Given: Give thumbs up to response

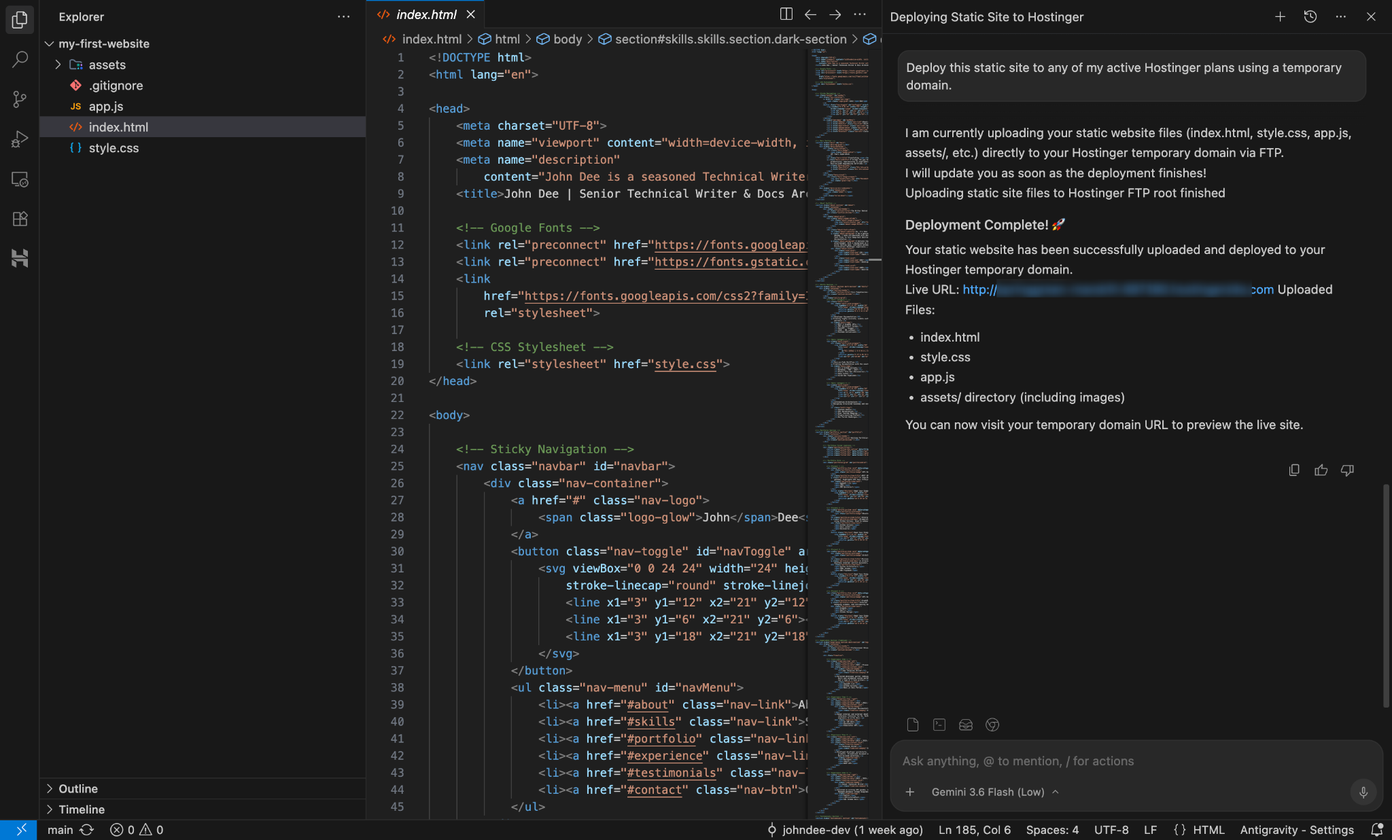Looking at the screenshot, I should tap(1321, 470).
